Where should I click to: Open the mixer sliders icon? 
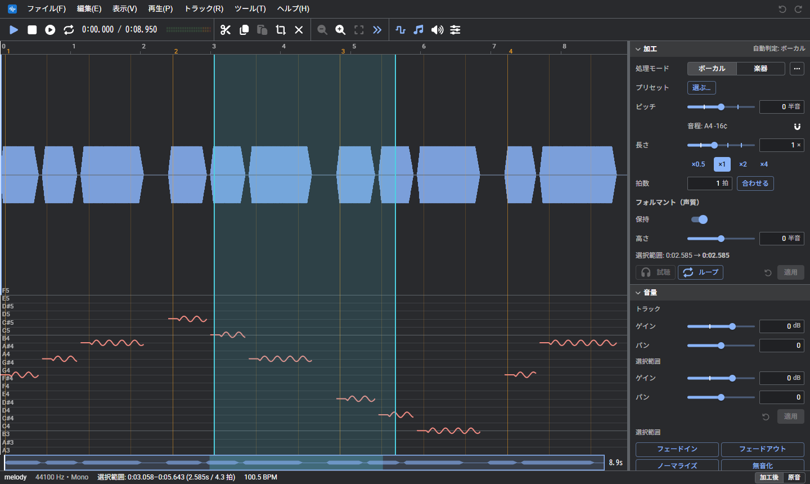(x=455, y=30)
